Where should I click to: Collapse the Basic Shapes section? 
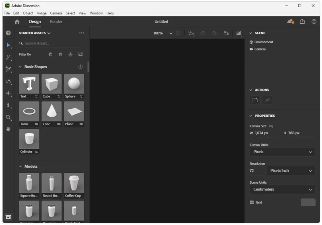[21, 67]
